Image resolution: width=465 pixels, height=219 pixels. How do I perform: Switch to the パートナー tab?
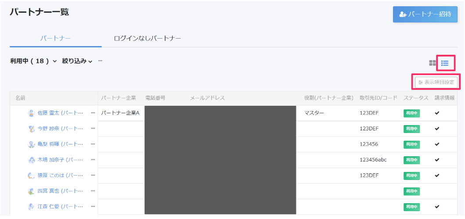[55, 38]
